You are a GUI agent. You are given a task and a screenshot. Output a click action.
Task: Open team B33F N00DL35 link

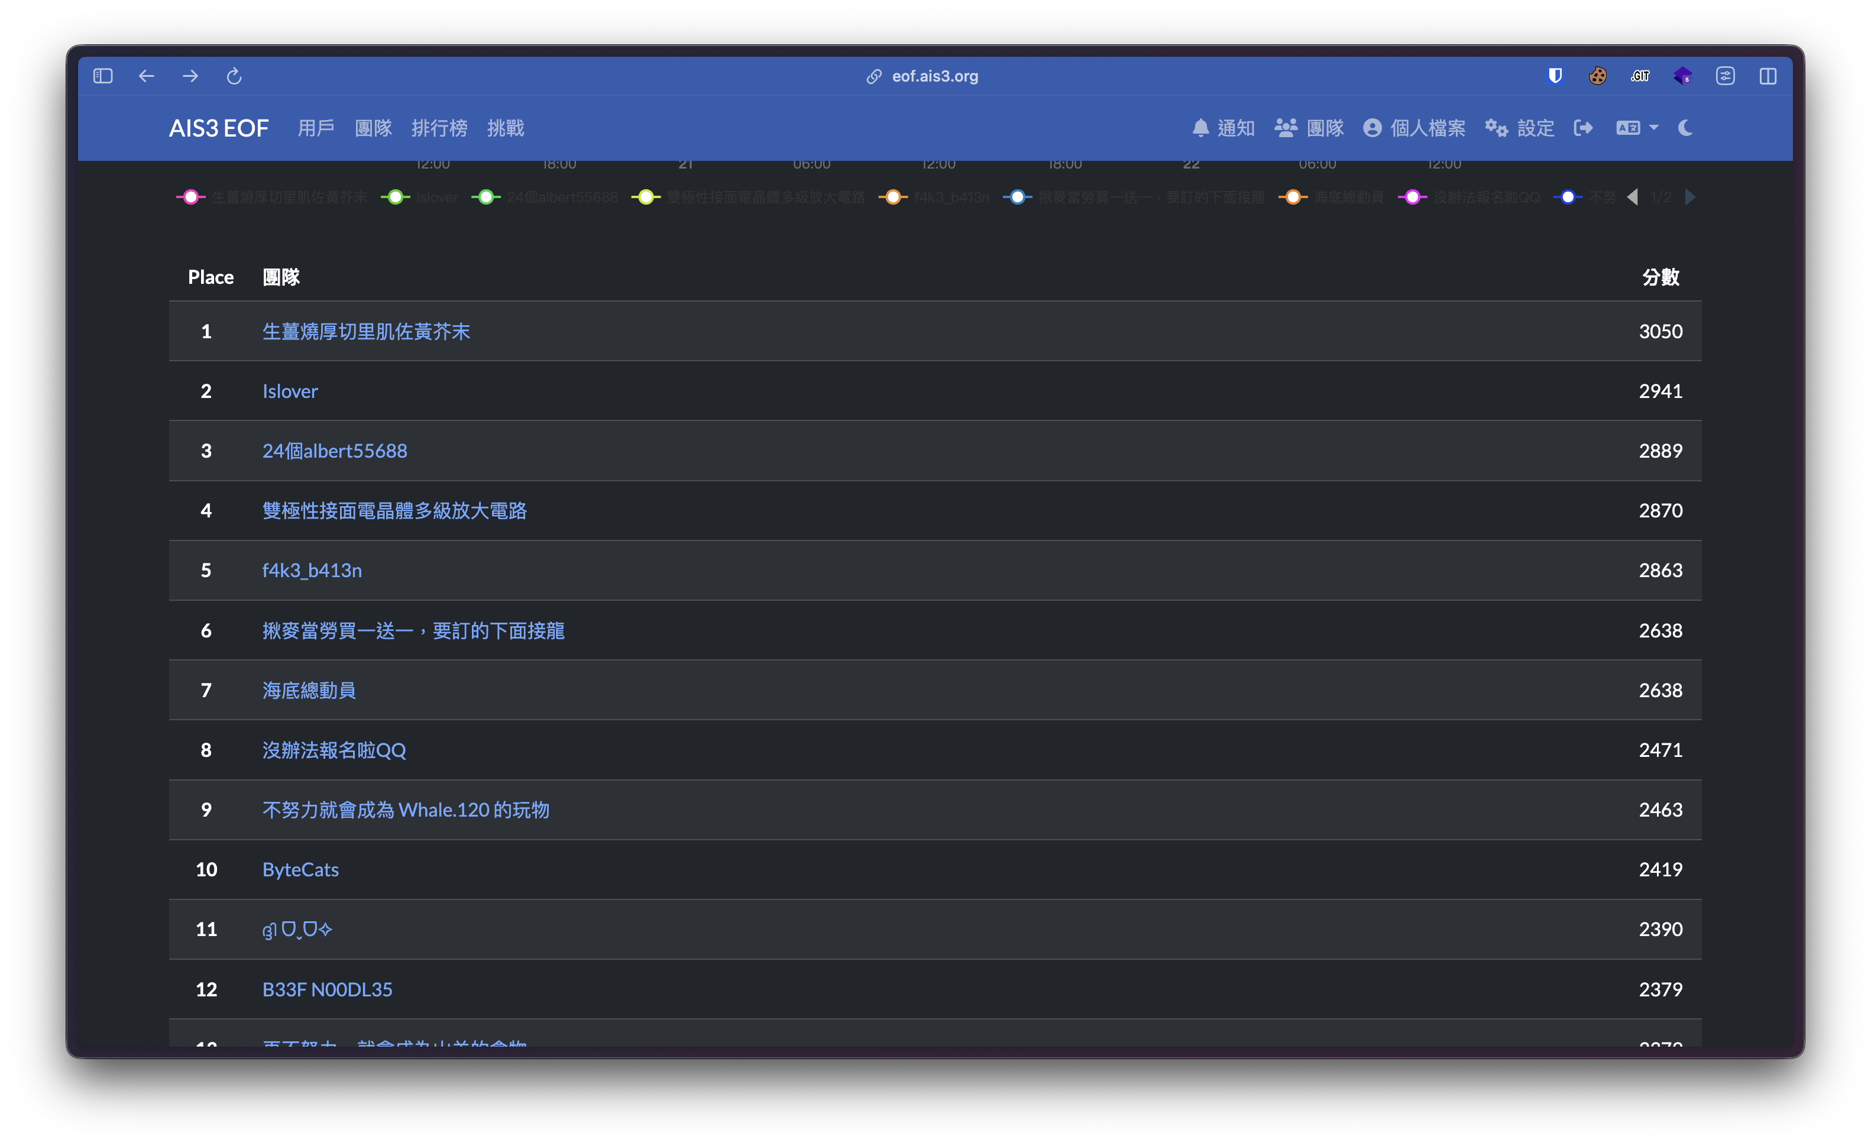click(x=327, y=989)
